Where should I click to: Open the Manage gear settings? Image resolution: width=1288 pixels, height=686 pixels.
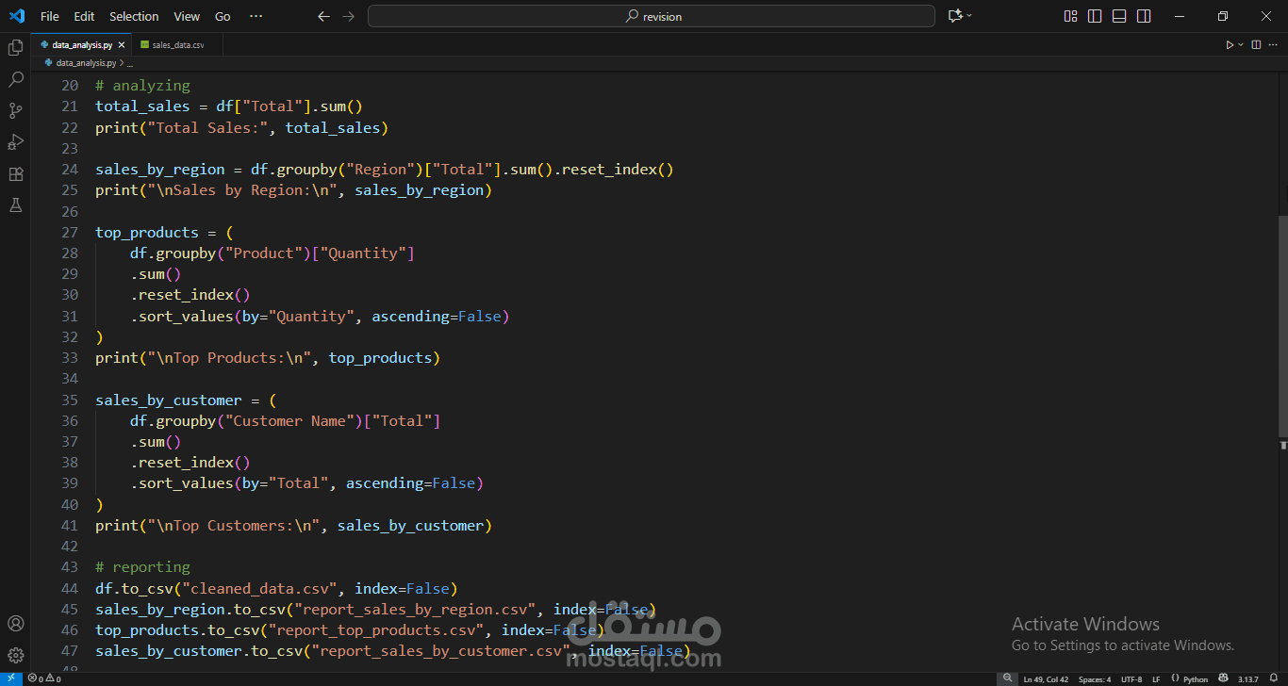pos(15,655)
